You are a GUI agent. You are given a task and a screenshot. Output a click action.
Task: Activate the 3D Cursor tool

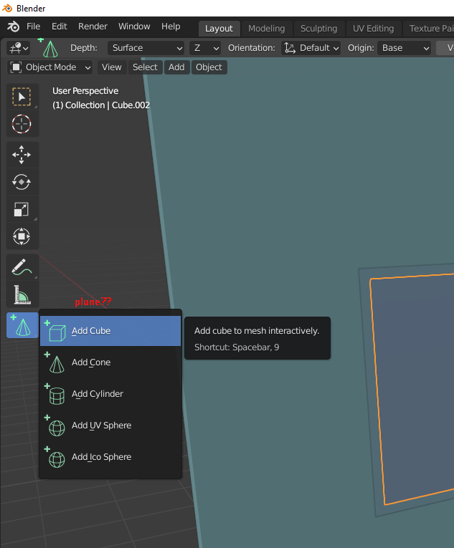[22, 124]
